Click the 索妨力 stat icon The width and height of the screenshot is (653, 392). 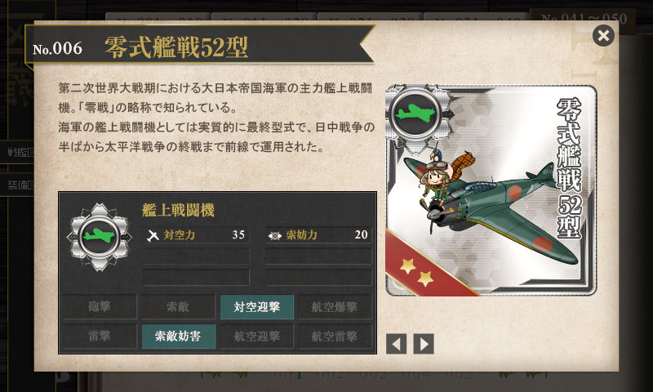click(274, 235)
